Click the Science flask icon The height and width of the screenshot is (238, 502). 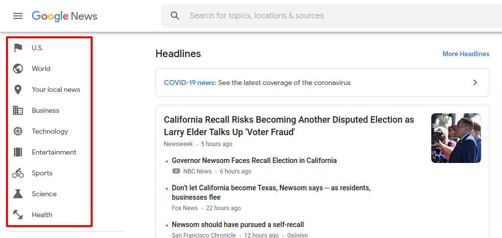pyautogui.click(x=18, y=194)
